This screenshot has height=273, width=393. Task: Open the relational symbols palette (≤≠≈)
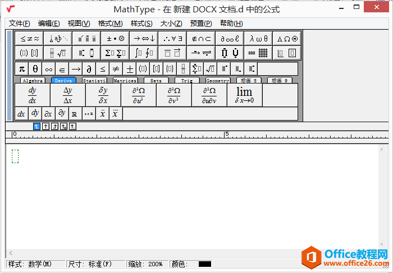tap(30, 38)
